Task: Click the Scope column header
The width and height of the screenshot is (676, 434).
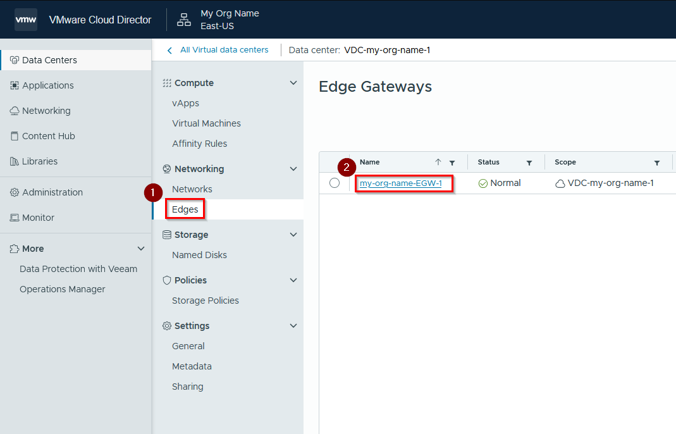Action: point(565,162)
